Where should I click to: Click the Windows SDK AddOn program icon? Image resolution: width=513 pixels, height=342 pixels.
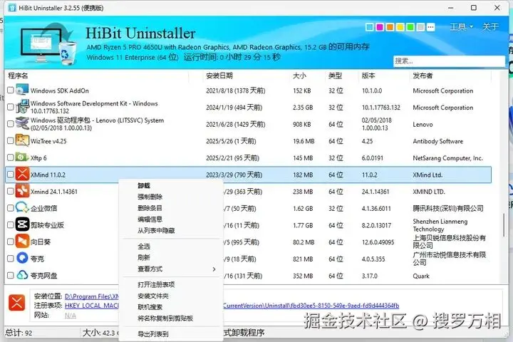coord(22,90)
